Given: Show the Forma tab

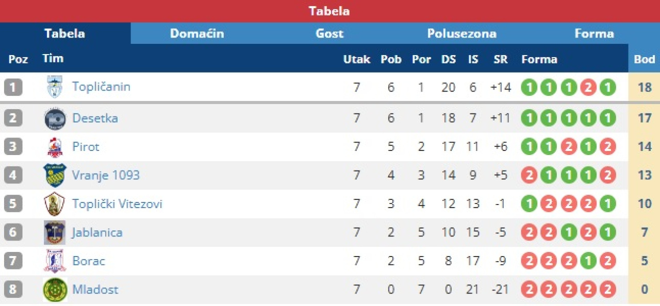Looking at the screenshot, I should pos(594,33).
